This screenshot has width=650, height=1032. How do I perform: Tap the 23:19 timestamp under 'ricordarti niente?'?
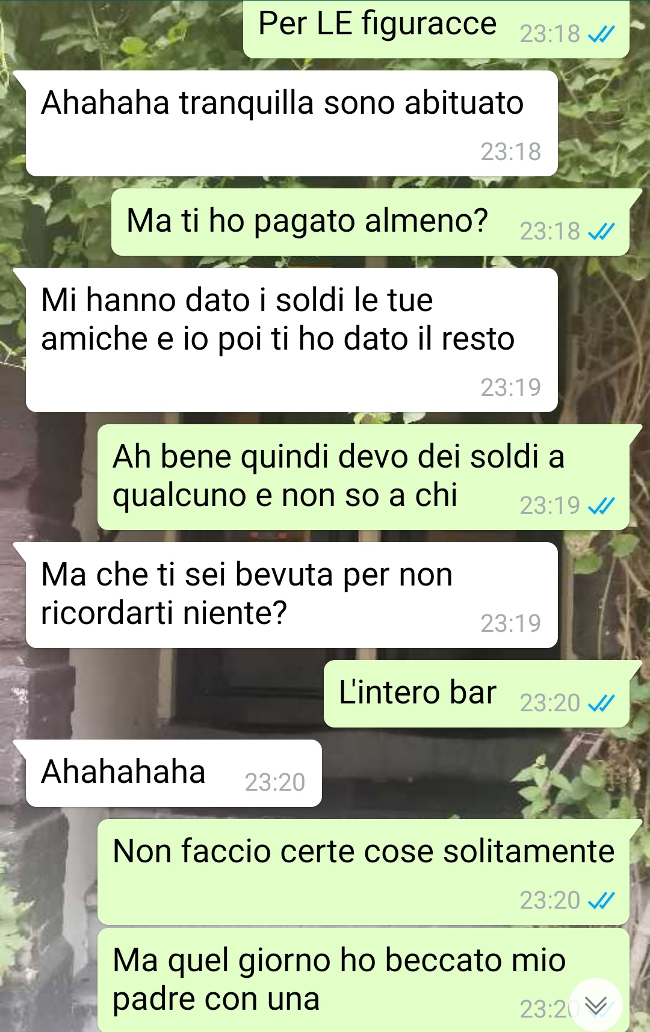[511, 623]
